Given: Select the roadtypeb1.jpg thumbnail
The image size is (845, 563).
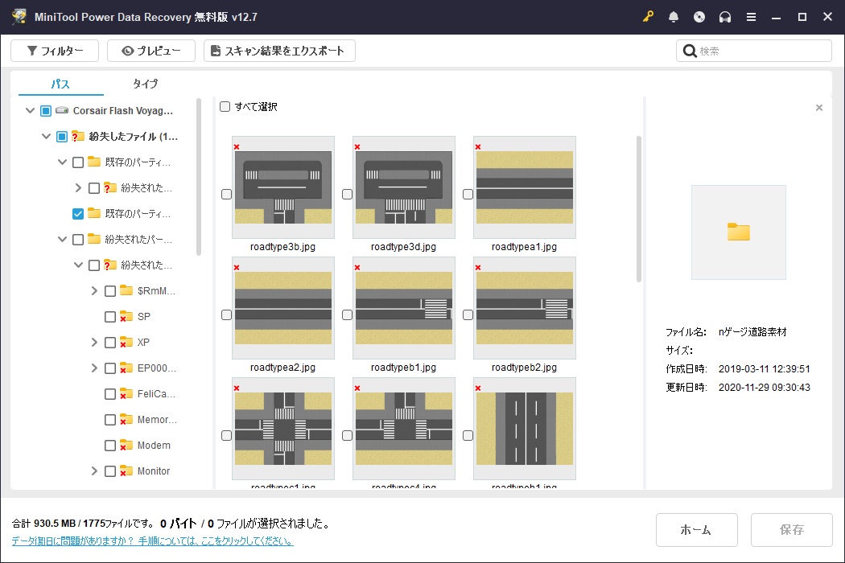Looking at the screenshot, I should [x=404, y=308].
